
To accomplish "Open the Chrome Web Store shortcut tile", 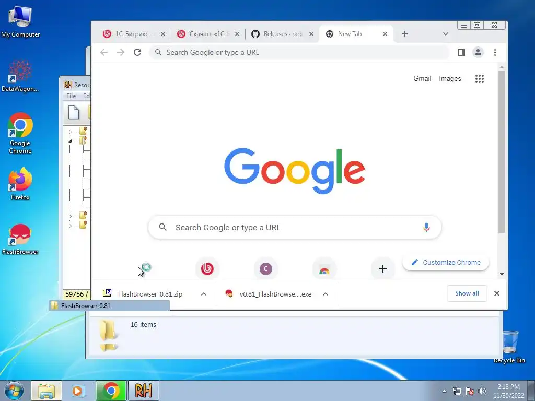I will [324, 269].
